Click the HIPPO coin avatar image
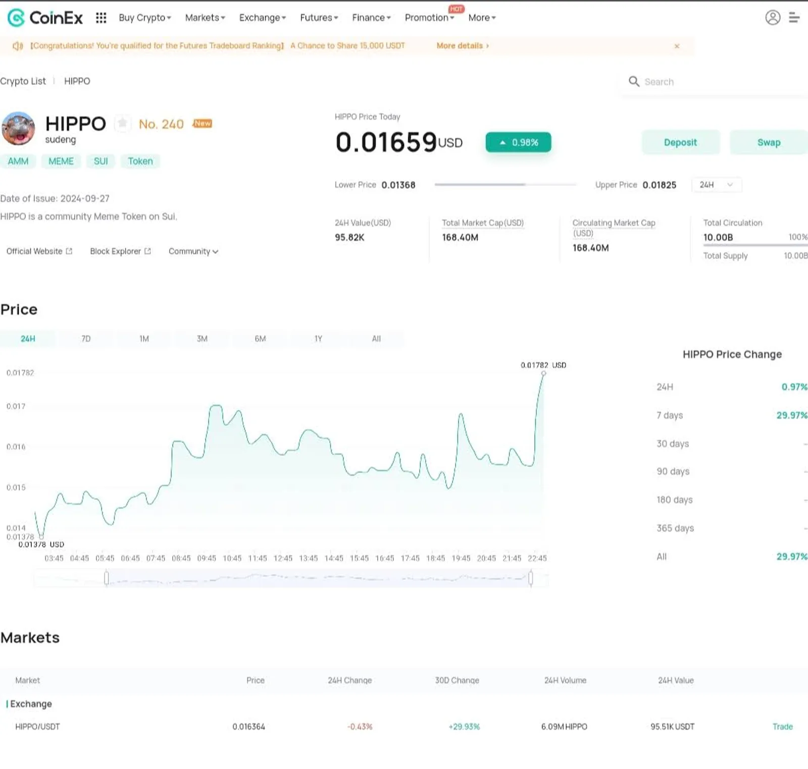 coord(18,128)
